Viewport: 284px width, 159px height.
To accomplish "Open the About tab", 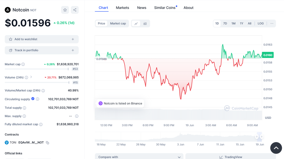I will (189, 8).
